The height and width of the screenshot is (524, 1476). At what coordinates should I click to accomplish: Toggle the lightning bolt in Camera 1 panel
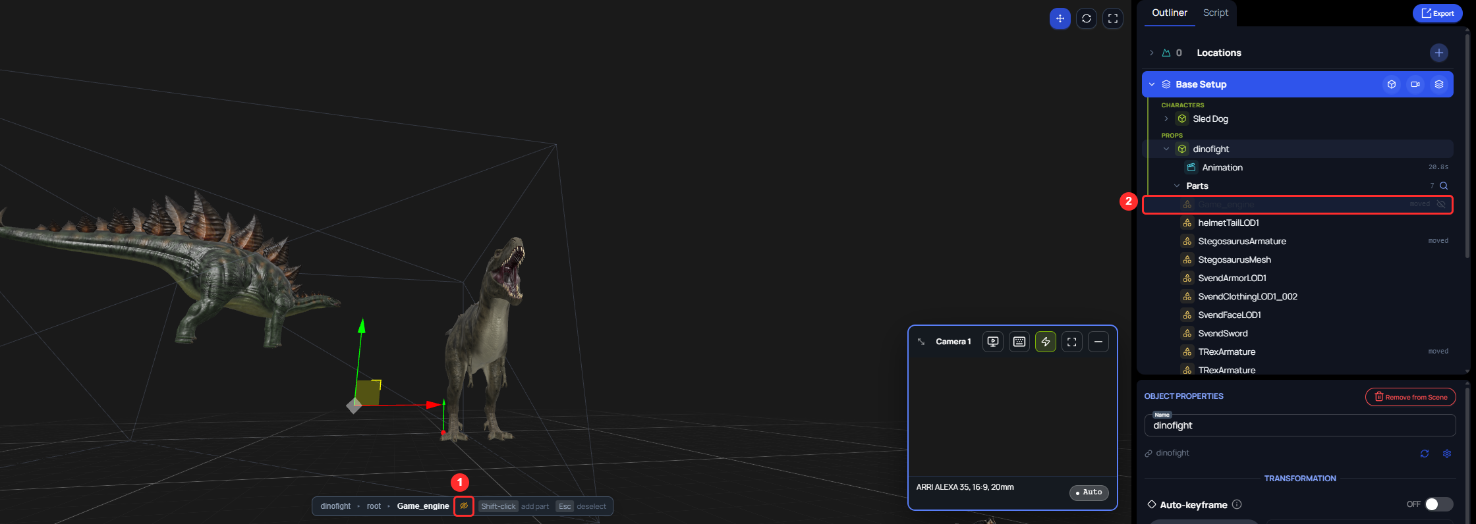click(1046, 342)
